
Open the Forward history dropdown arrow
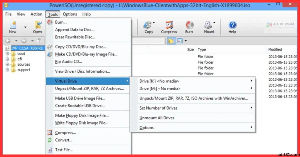(x=32, y=41)
